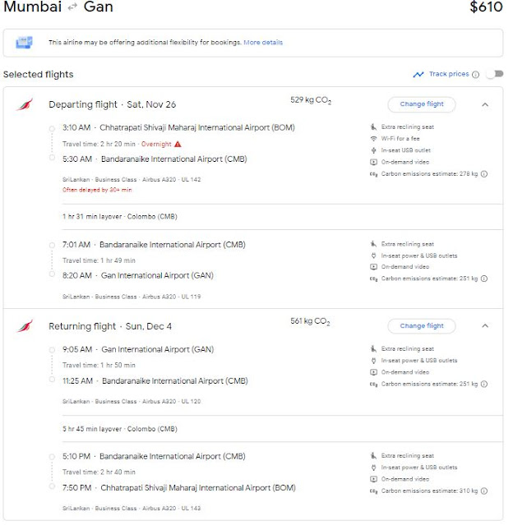Collapse the returning flight details
Screen dimensions: 513x525
(x=485, y=326)
